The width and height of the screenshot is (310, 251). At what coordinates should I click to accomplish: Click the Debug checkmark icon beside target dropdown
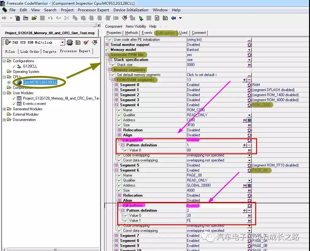(86, 42)
